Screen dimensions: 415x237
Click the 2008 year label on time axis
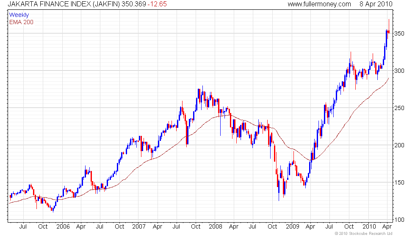[x=215, y=227]
